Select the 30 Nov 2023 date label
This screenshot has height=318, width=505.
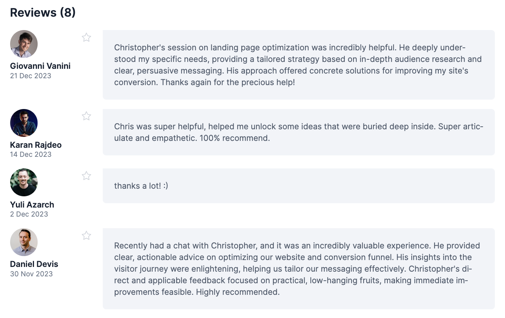pyautogui.click(x=31, y=274)
